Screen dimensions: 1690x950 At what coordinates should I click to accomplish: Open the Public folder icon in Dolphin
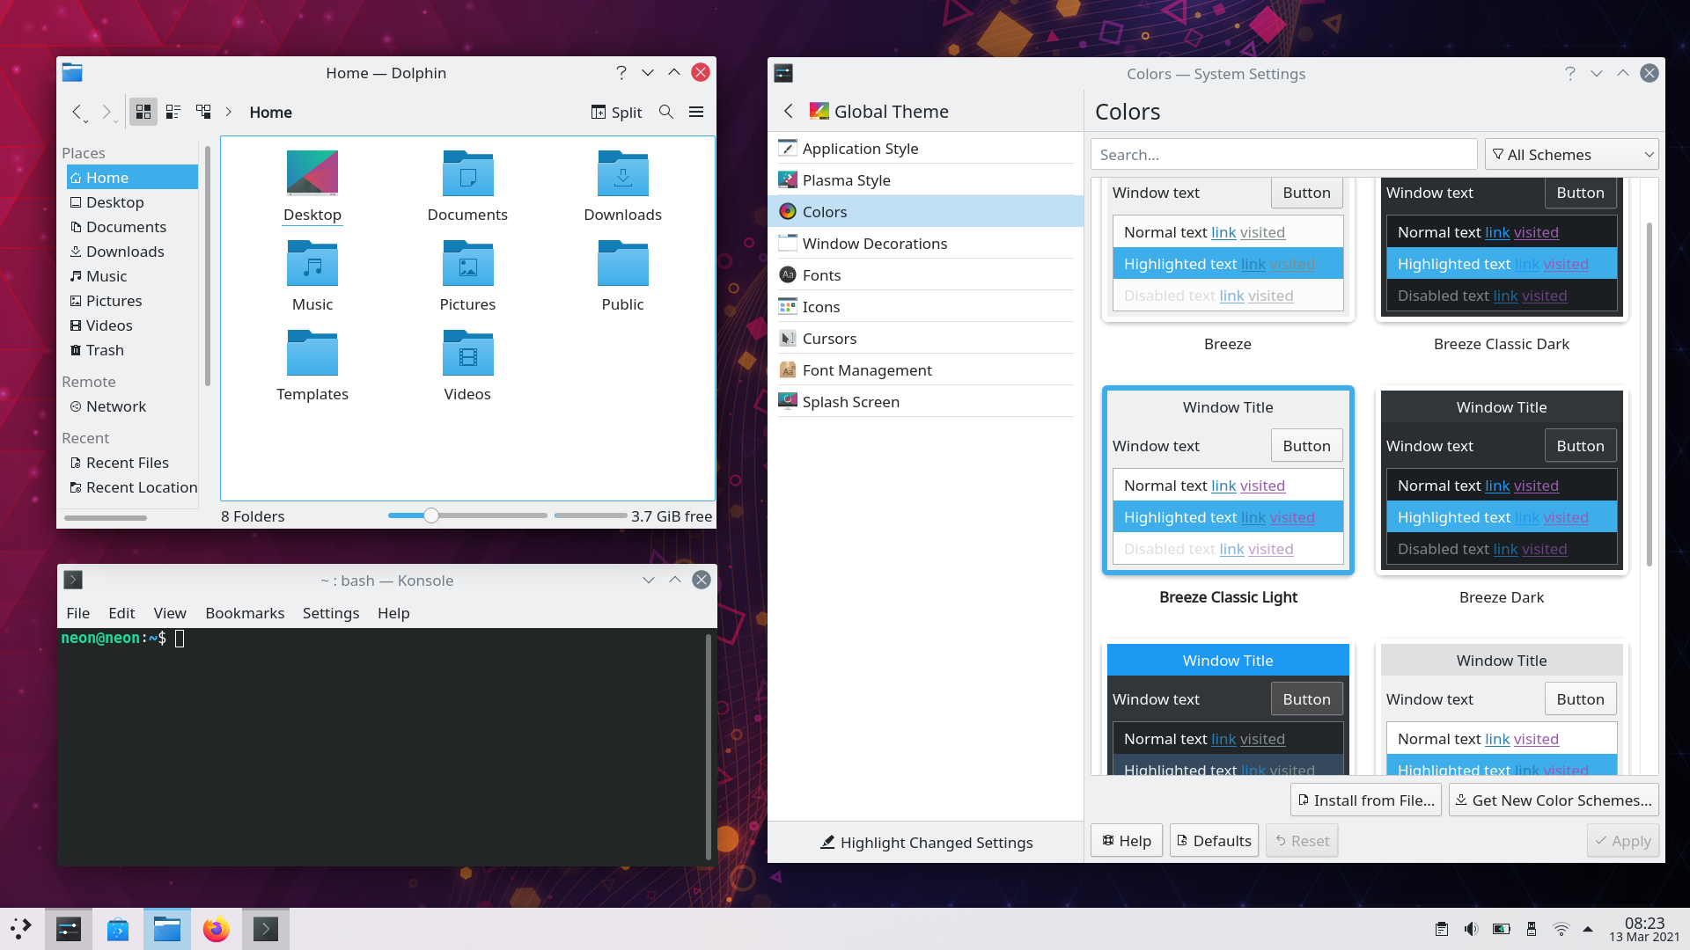coord(622,262)
